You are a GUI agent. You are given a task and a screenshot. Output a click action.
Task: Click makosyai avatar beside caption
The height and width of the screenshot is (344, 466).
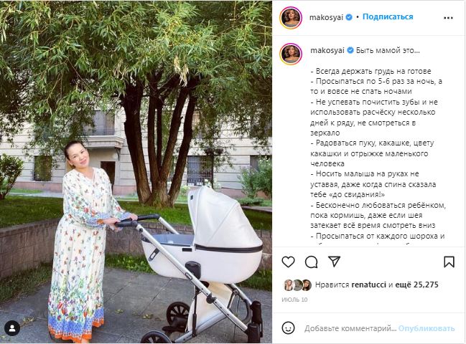point(291,54)
